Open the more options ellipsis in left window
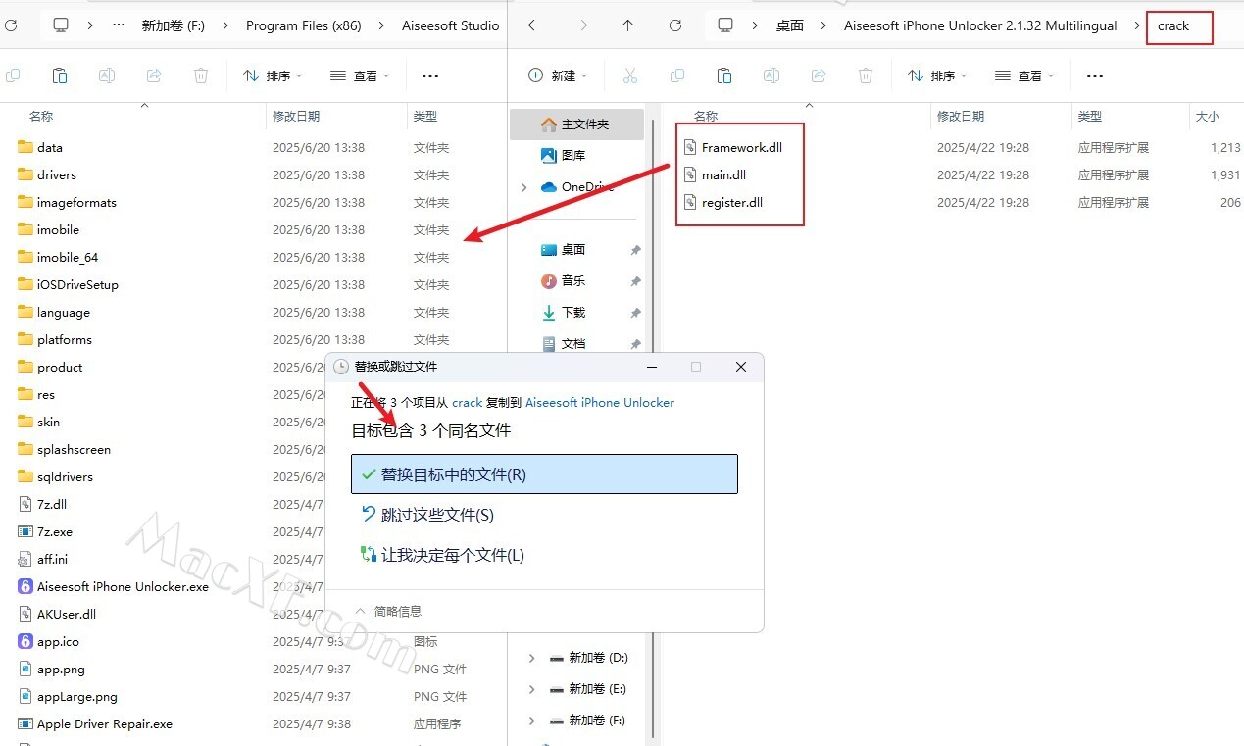 [429, 75]
